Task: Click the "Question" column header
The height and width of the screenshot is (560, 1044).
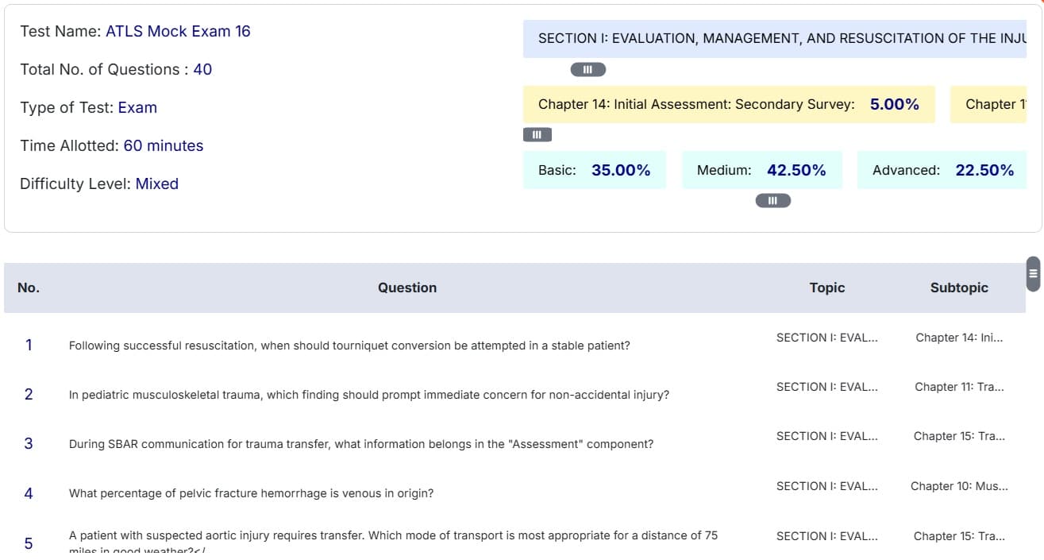Action: 407,287
